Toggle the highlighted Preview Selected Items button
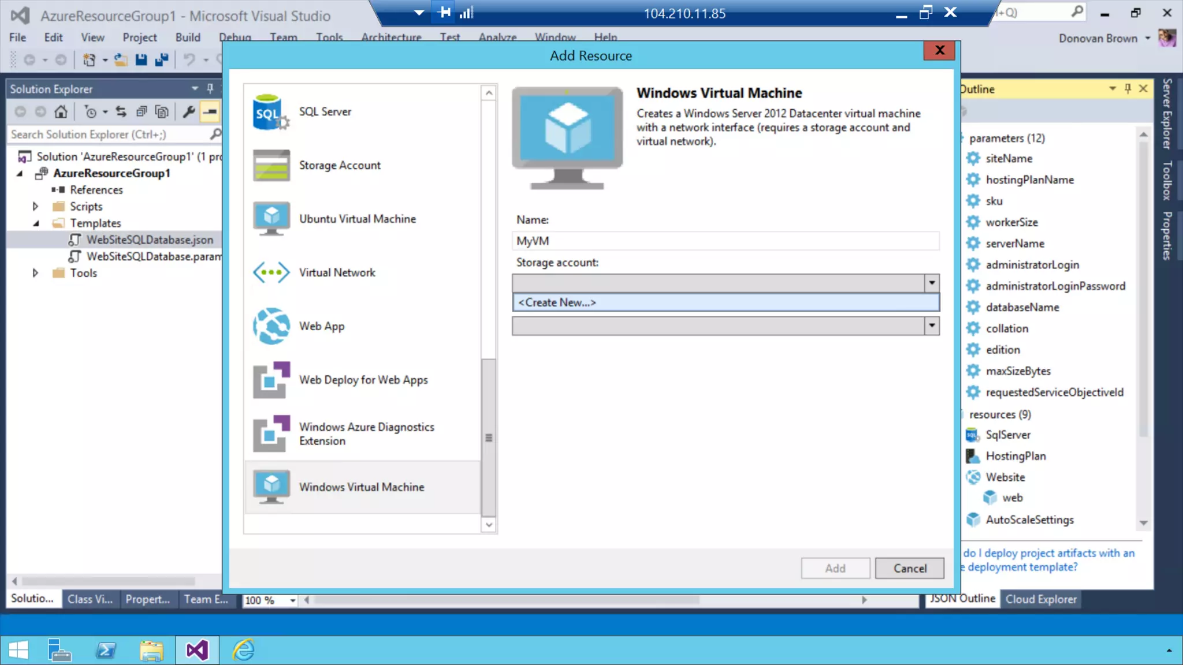Image resolution: width=1183 pixels, height=665 pixels. click(x=210, y=111)
